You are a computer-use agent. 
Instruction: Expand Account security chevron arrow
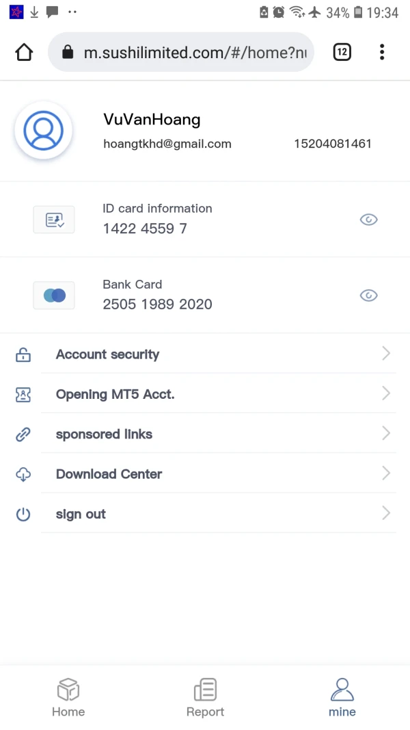[x=386, y=354]
